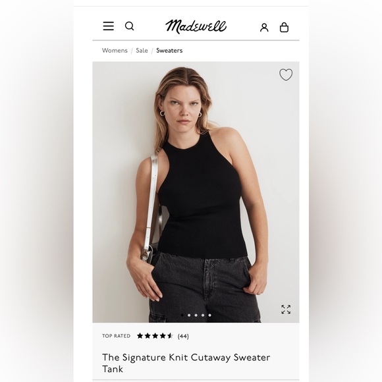Select the third carousel dot
The image size is (382, 382).
pyautogui.click(x=196, y=315)
